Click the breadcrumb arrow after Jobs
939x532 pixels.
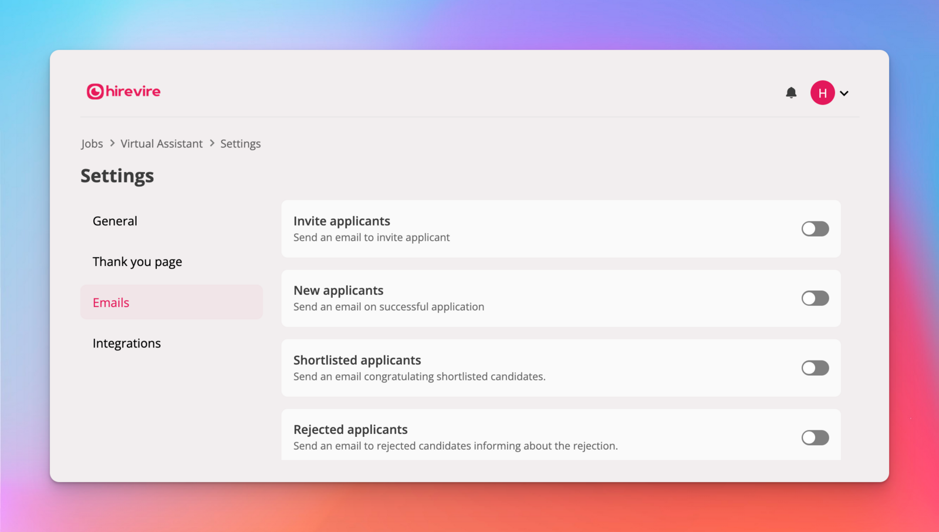[x=112, y=143]
